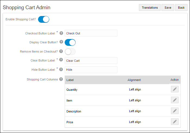
Task: Edit the Description column row
Action: (x=175, y=111)
